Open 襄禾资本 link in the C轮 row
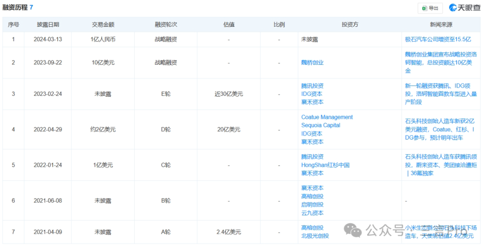Viewport: 483px width, 250px height. tap(312, 174)
